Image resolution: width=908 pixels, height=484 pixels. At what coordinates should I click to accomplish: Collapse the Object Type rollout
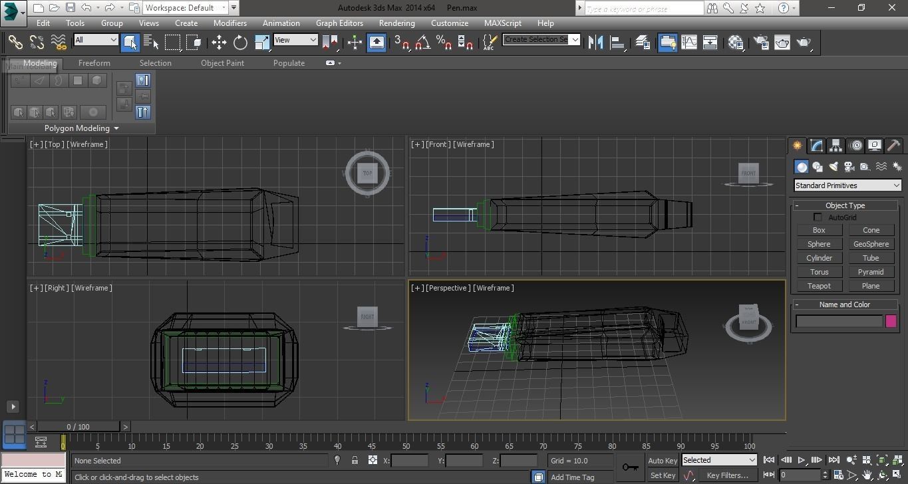[845, 205]
